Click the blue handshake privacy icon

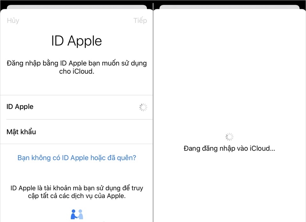click(x=76, y=214)
